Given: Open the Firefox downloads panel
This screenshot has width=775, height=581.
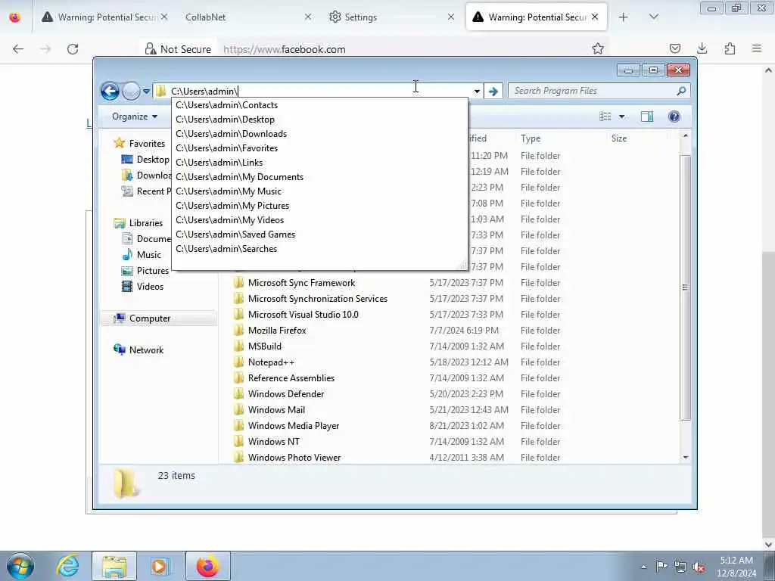Looking at the screenshot, I should click(702, 48).
